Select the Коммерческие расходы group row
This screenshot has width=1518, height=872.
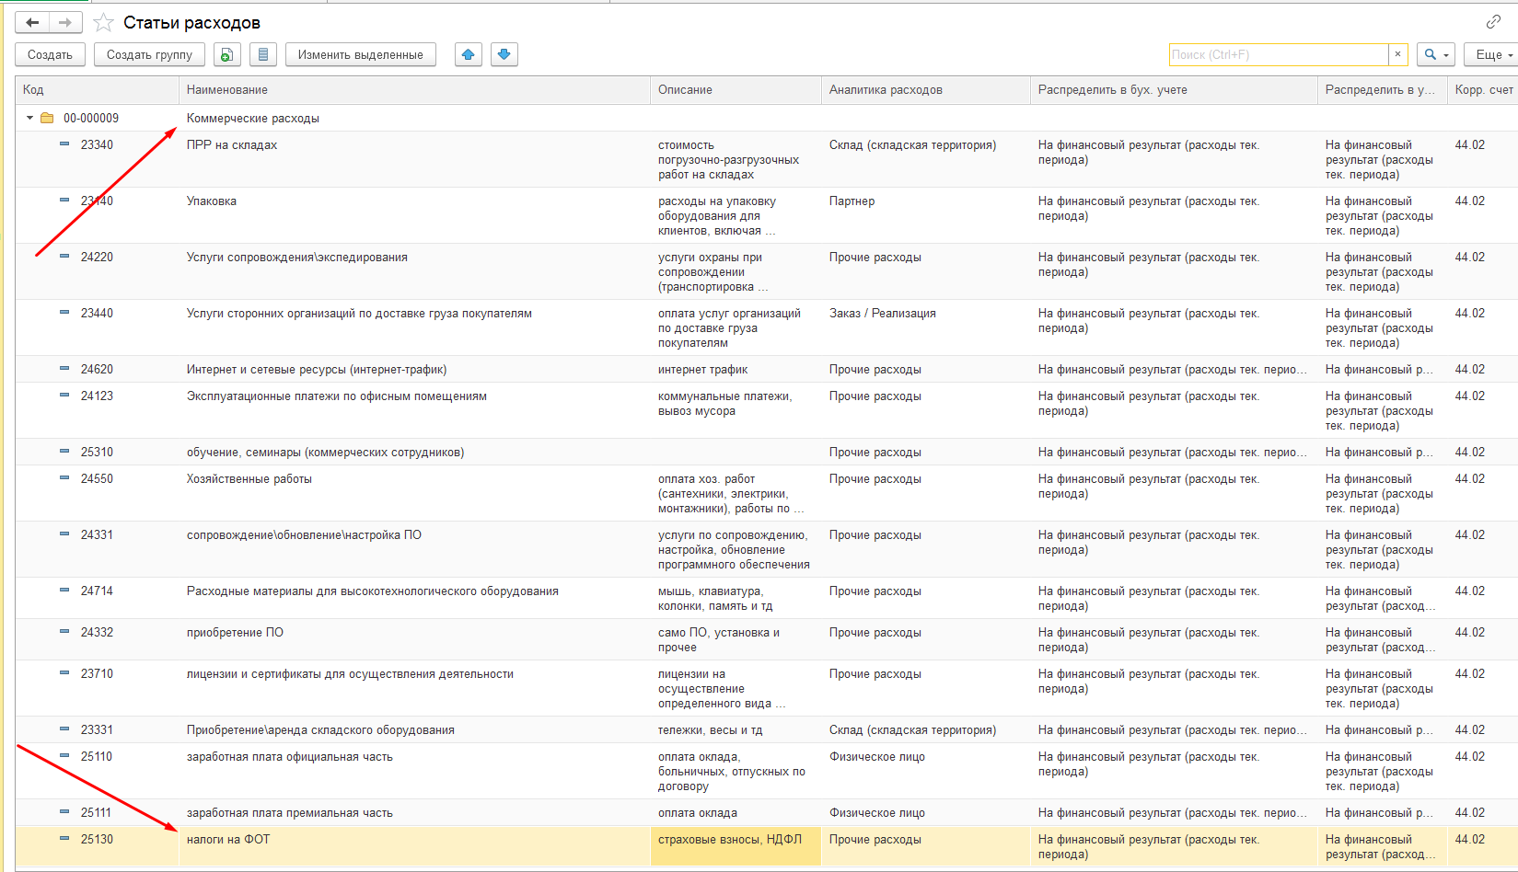[x=766, y=118]
